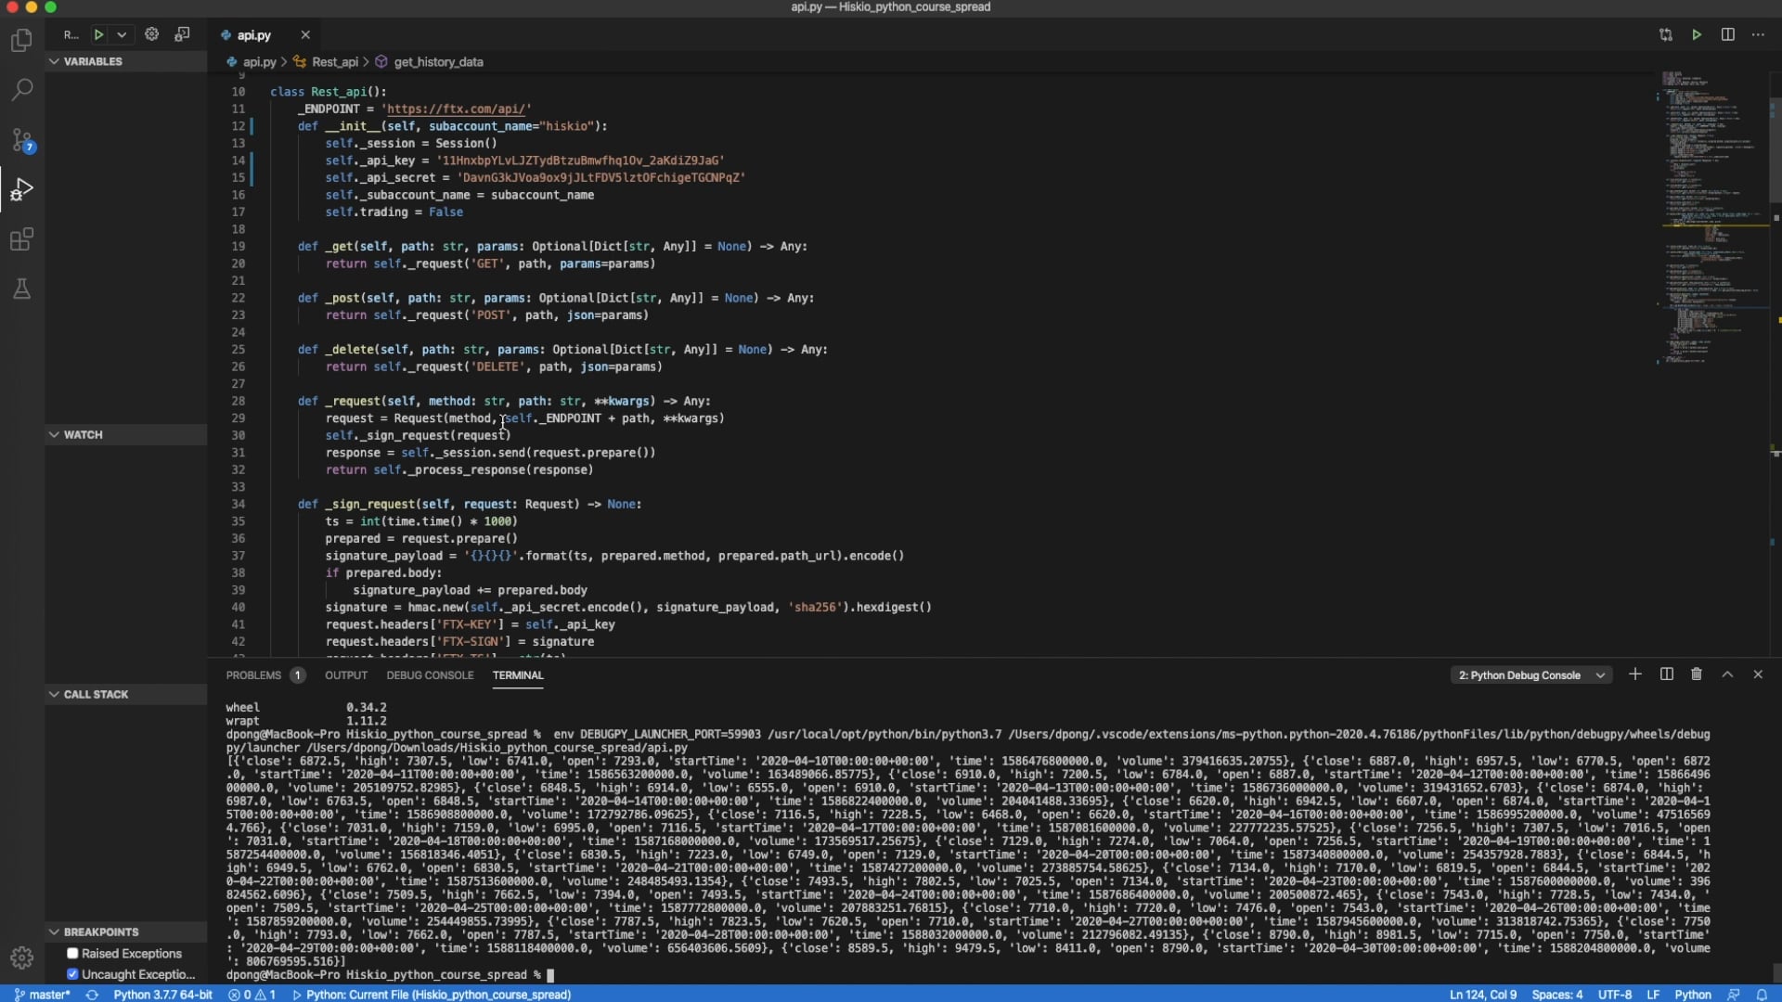Viewport: 1782px width, 1002px height.
Task: Start debugging with green play button
Action: click(98, 34)
